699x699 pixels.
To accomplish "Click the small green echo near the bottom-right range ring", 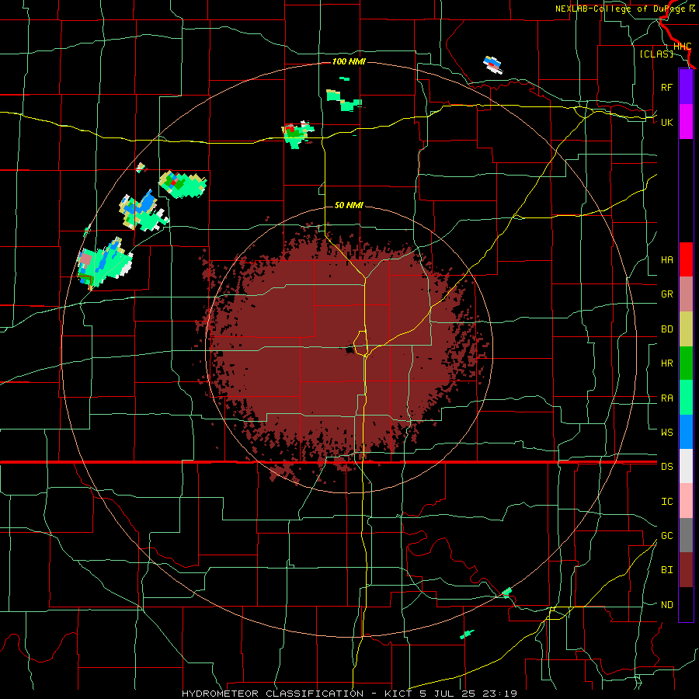I will click(507, 593).
